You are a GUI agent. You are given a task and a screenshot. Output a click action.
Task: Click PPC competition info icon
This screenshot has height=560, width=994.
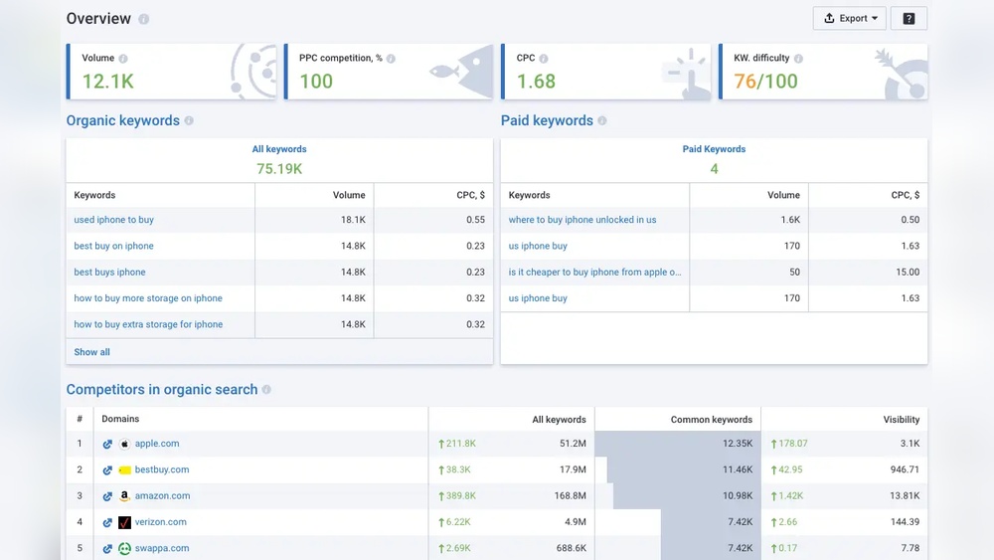point(391,59)
